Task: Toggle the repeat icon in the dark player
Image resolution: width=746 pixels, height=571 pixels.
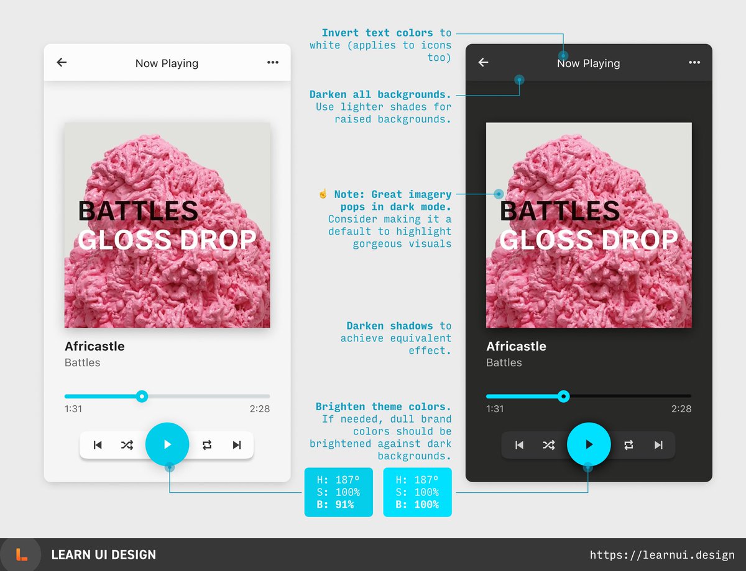Action: point(629,444)
